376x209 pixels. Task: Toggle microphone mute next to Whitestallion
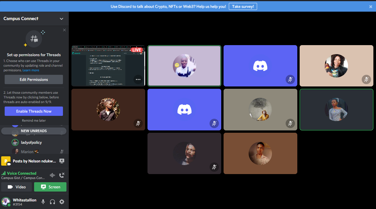[43, 202]
